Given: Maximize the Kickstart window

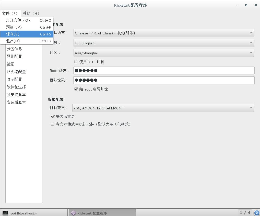Looking at the screenshot, I should click(246, 5).
